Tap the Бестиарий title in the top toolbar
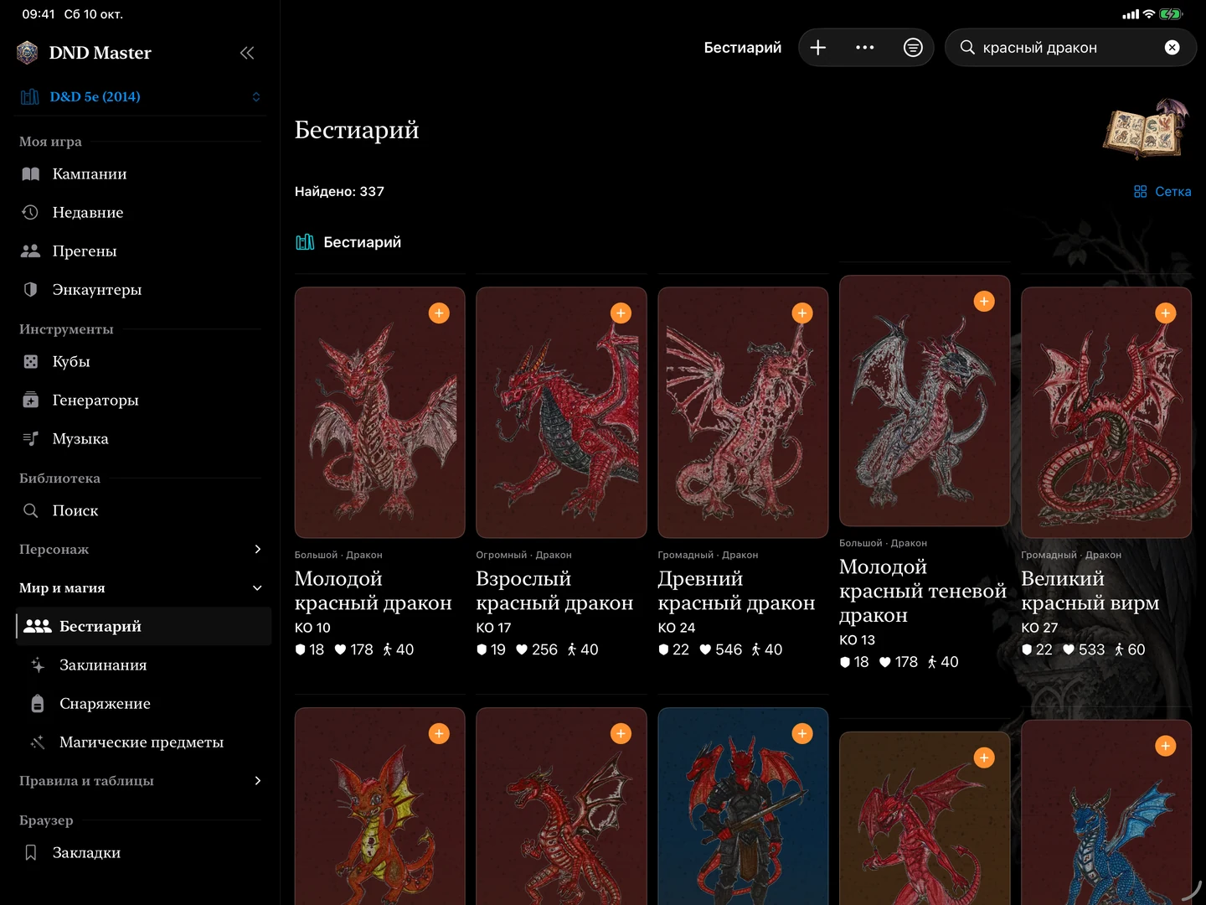The image size is (1206, 905). [743, 48]
